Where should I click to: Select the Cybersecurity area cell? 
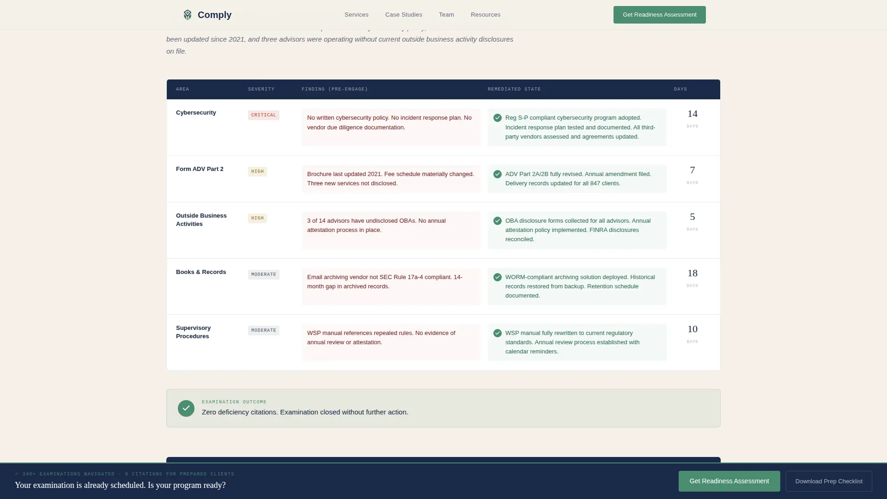click(x=196, y=113)
